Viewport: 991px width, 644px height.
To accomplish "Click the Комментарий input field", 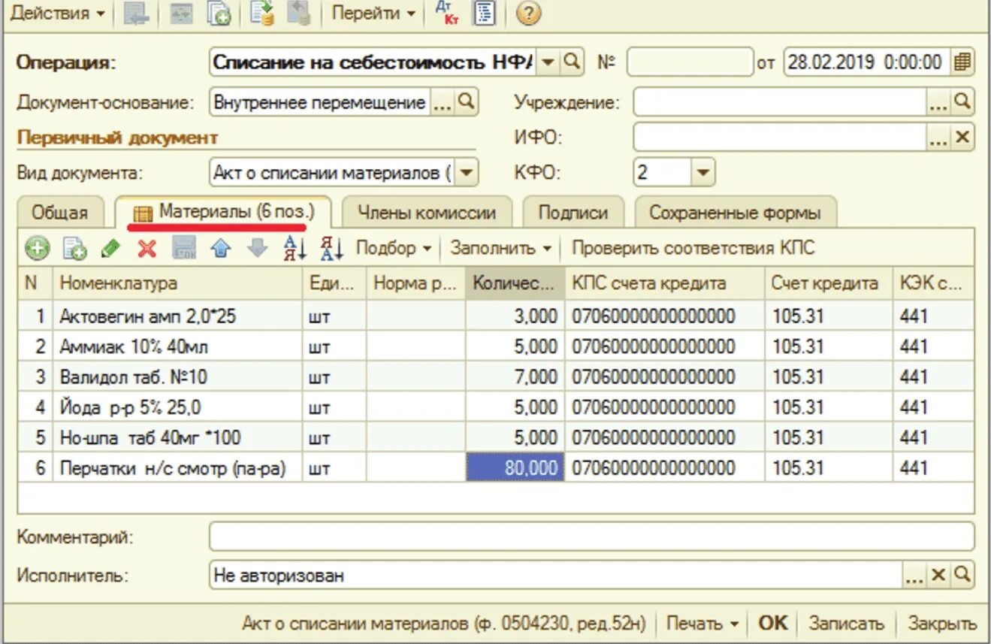I will tap(592, 537).
